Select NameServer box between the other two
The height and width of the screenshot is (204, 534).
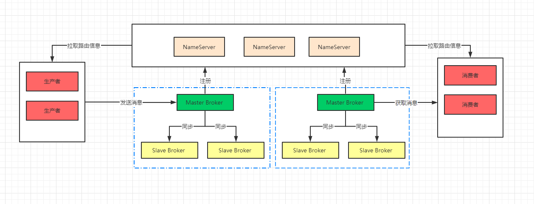[x=269, y=47]
